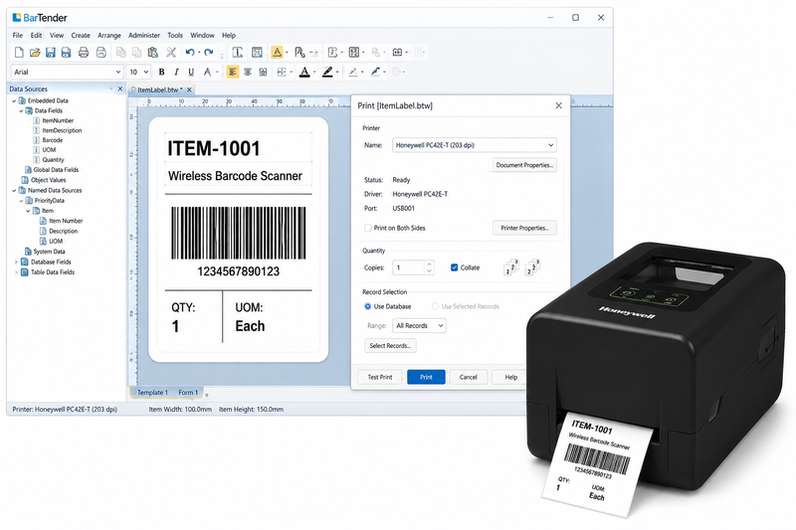Select center text alignment
Viewport: 796px width, 530px height.
tap(248, 72)
